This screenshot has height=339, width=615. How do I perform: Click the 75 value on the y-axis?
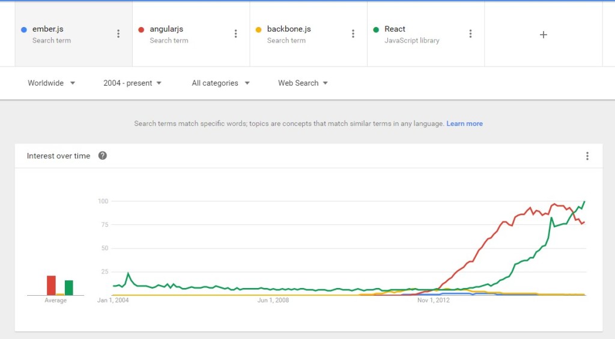click(x=105, y=224)
